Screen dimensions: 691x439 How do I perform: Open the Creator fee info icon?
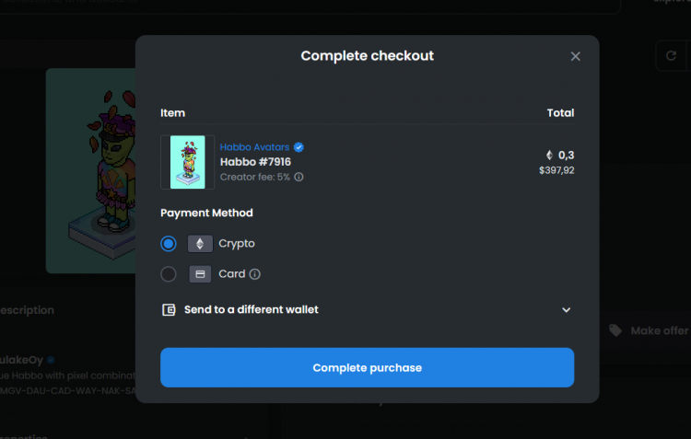[x=299, y=177]
